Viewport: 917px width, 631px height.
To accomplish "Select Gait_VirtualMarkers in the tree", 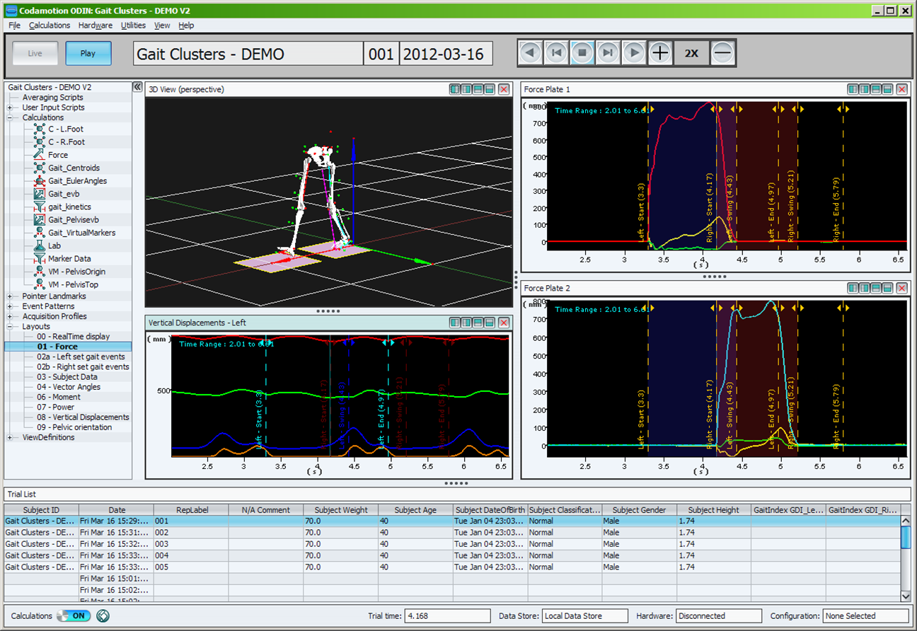I will (81, 233).
